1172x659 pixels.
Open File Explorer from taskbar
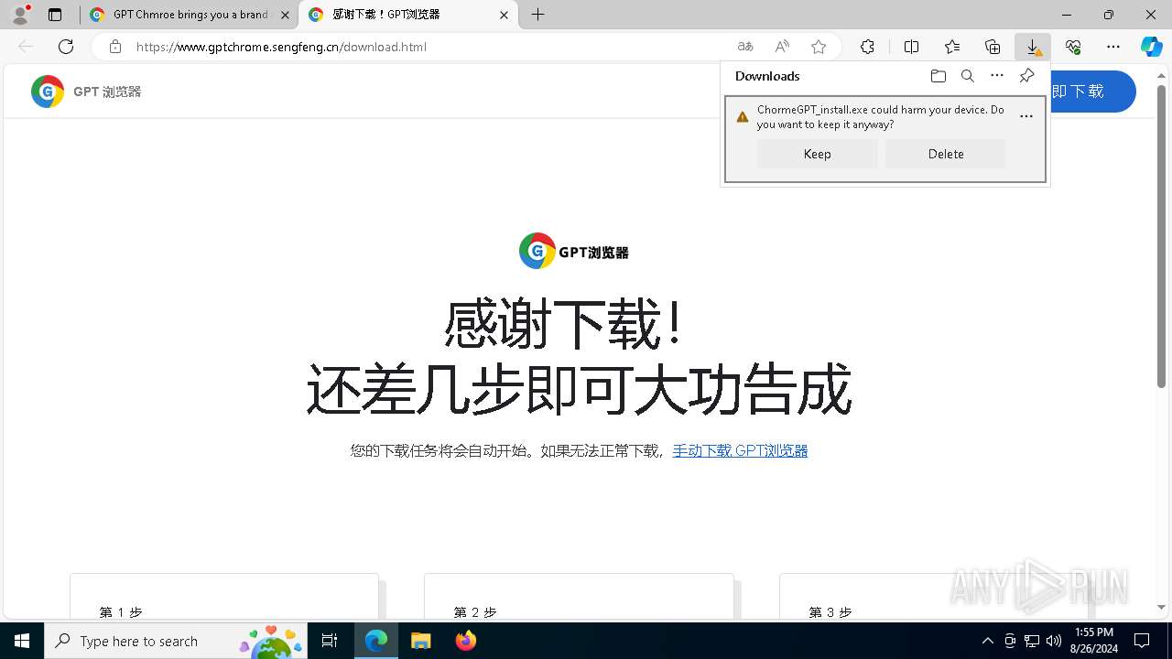pyautogui.click(x=420, y=641)
